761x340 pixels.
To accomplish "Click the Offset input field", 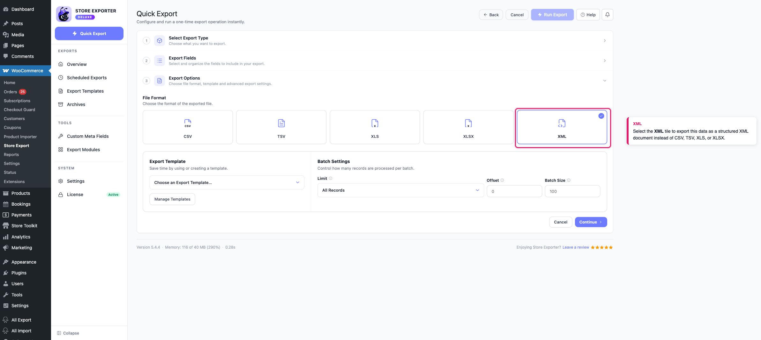I will coord(514,191).
